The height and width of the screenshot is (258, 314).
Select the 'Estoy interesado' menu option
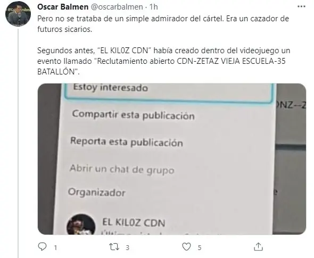click(x=169, y=91)
